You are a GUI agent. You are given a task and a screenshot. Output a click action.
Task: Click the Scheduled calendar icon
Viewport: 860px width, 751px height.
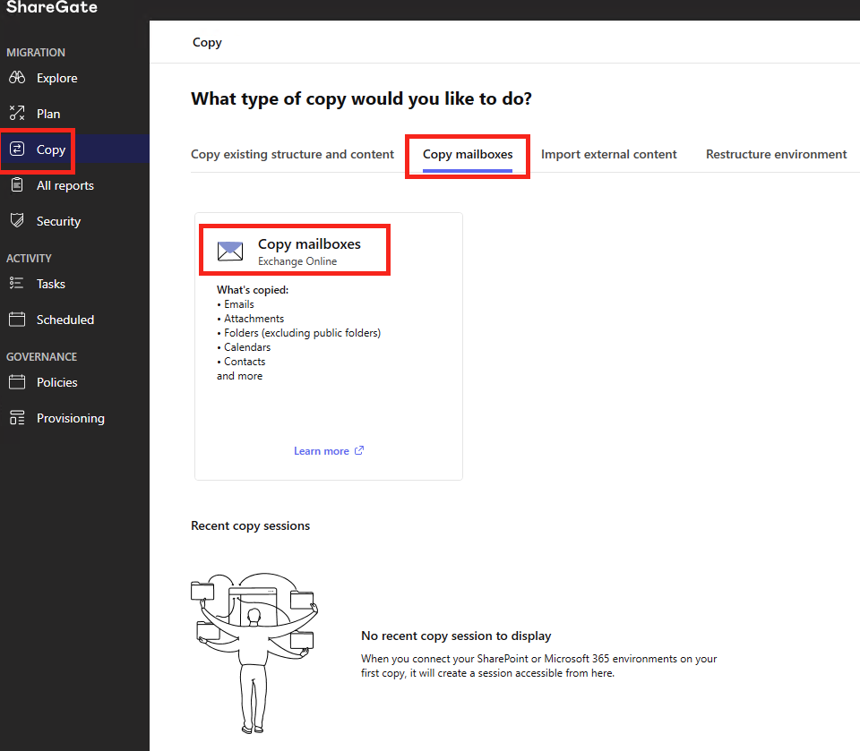click(17, 319)
